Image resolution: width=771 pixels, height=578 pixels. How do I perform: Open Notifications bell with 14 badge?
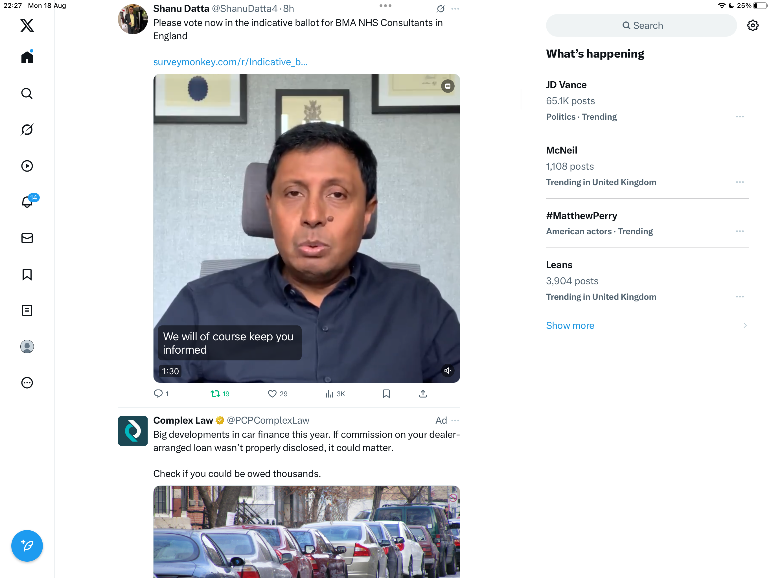click(x=27, y=202)
